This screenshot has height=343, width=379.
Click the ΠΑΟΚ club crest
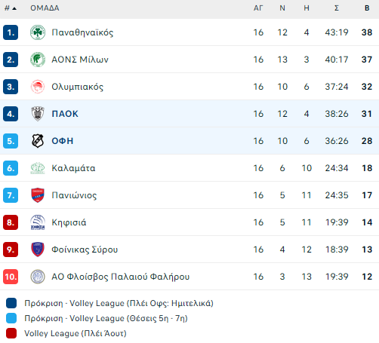38,114
